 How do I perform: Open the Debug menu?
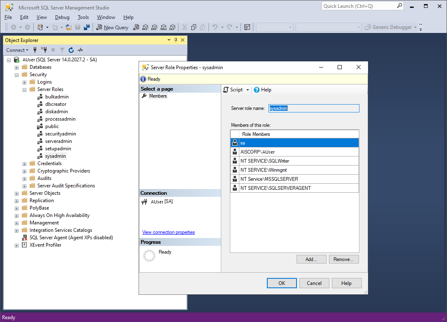(62, 17)
